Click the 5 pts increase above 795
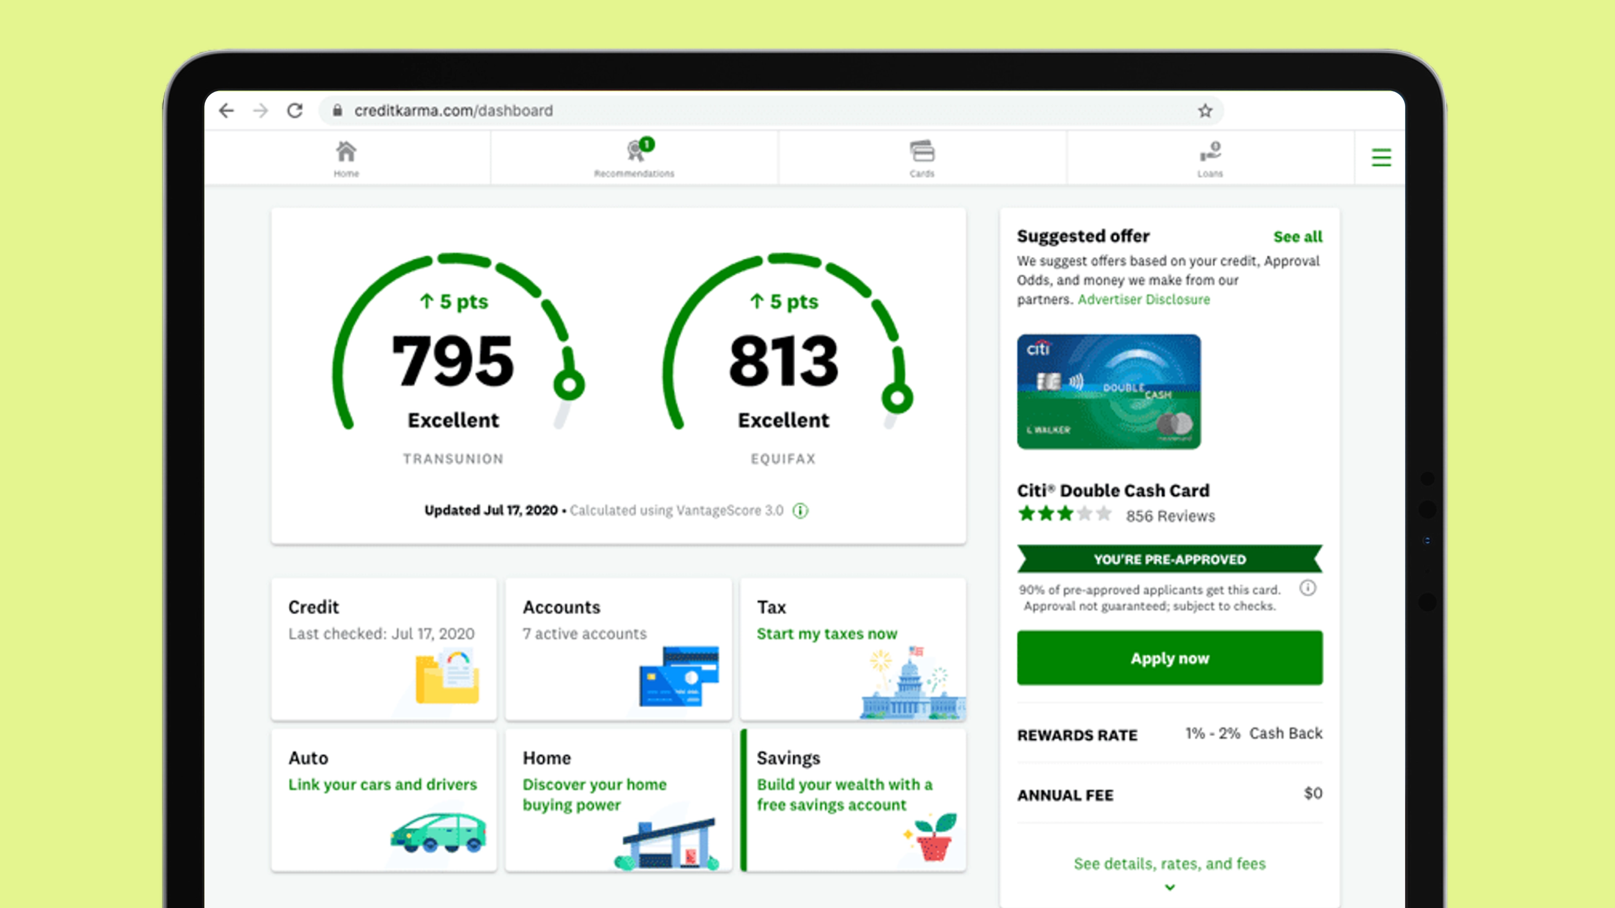1615x908 pixels. [454, 301]
